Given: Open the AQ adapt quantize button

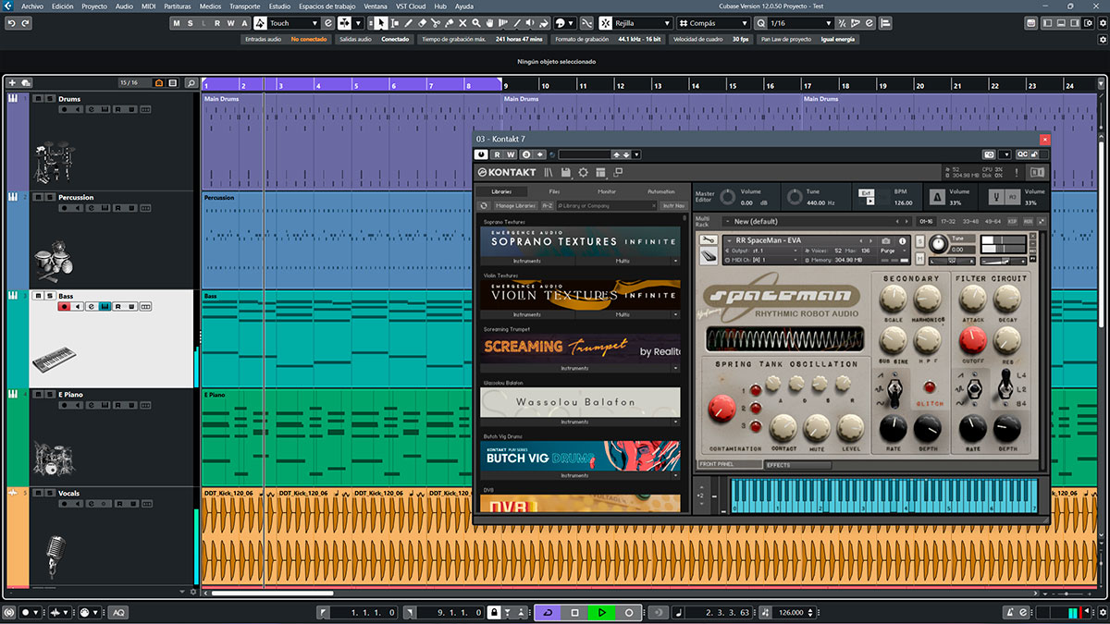Looking at the screenshot, I should (118, 612).
